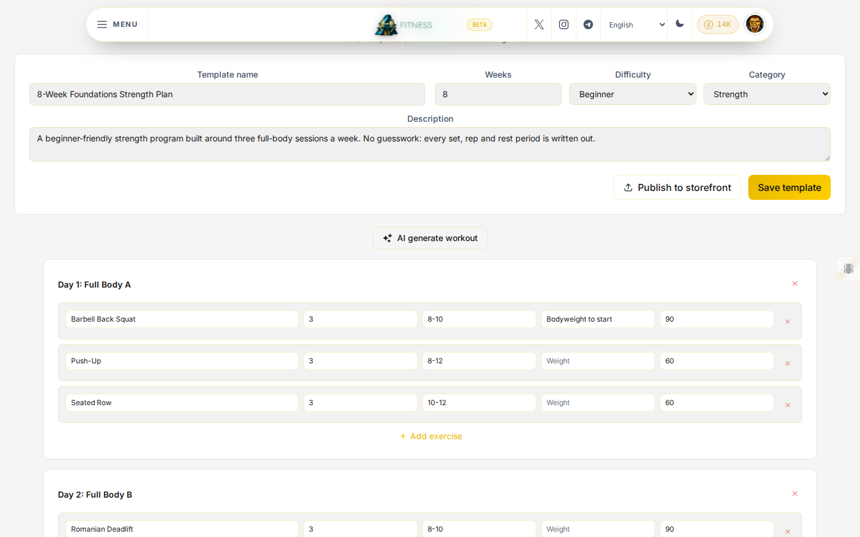The image size is (860, 537).
Task: Edit the Romanian Deadlift name field
Action: point(182,529)
